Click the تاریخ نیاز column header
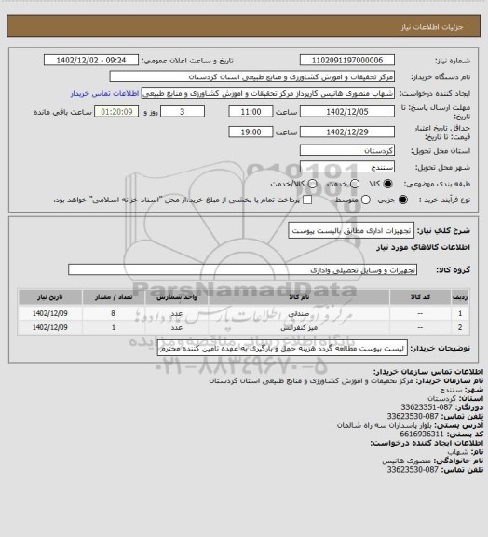488x537 pixels. (50, 297)
